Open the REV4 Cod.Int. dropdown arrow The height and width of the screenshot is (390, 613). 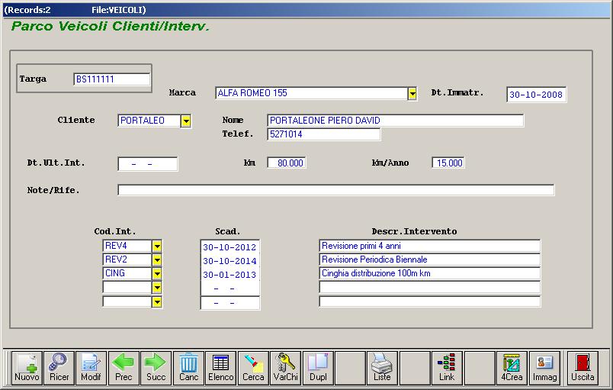pos(157,247)
